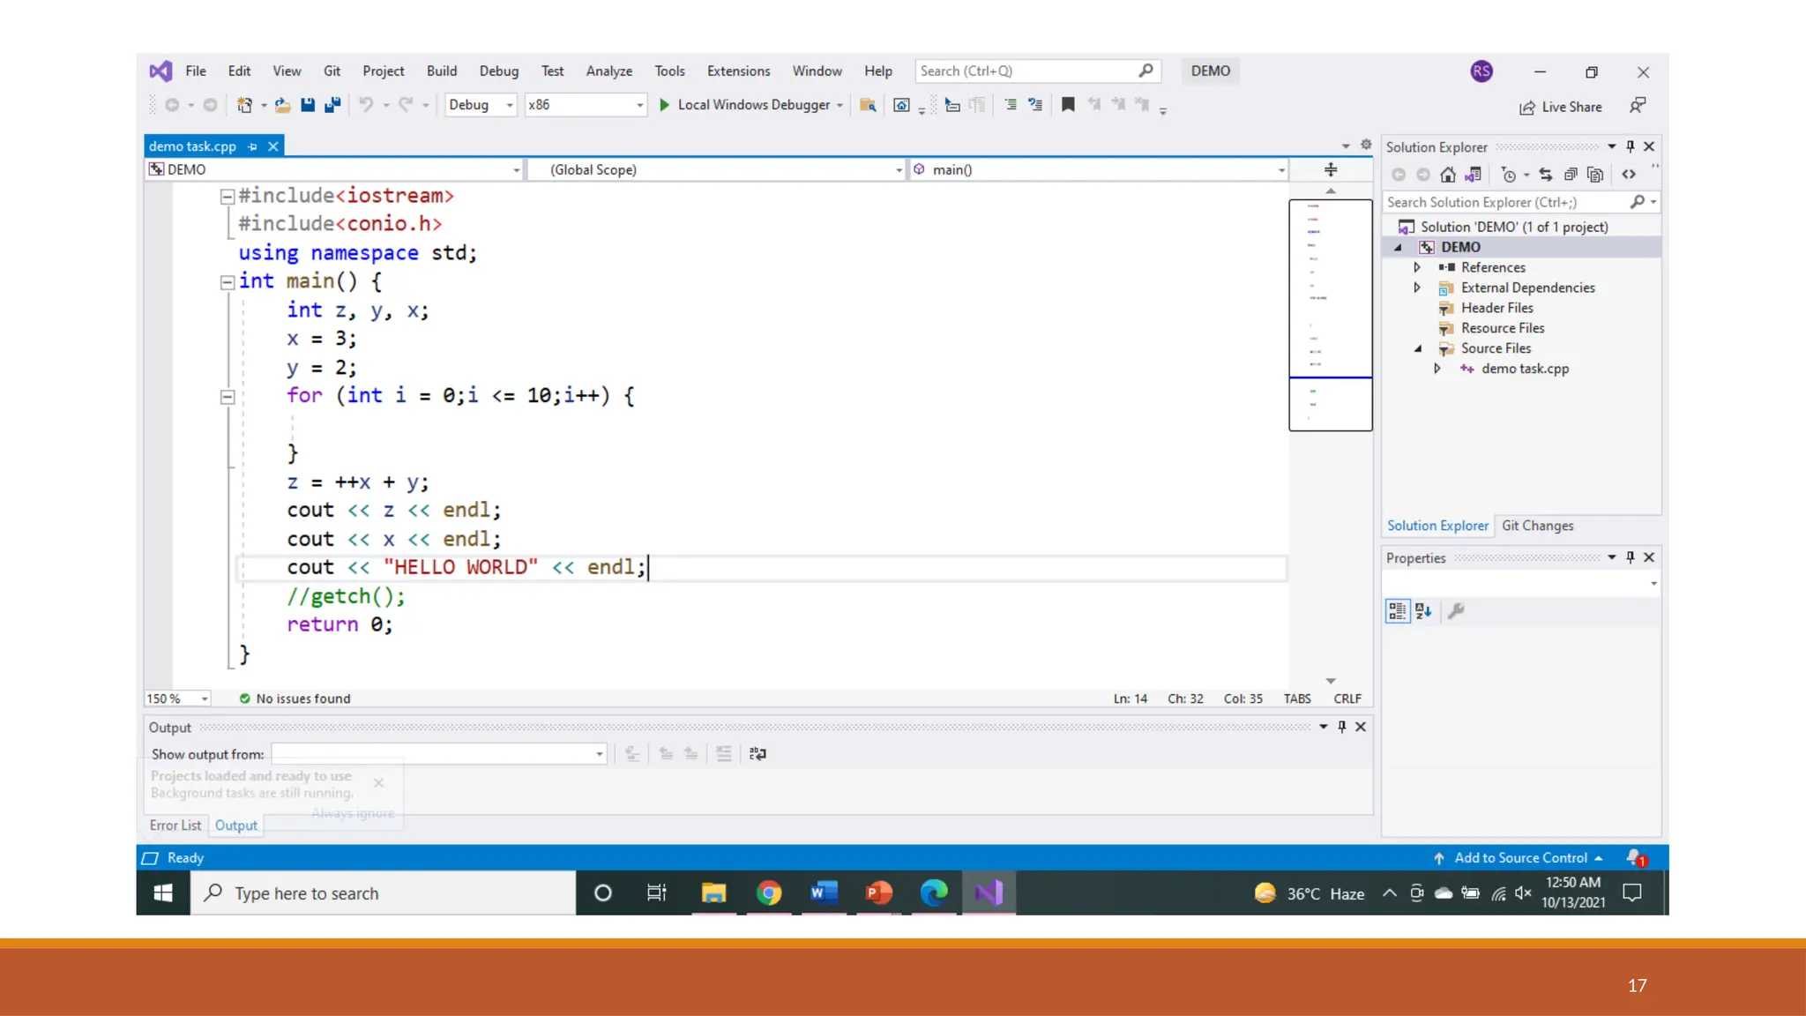Save the file with the Save icon
This screenshot has height=1016, width=1806.
308,105
